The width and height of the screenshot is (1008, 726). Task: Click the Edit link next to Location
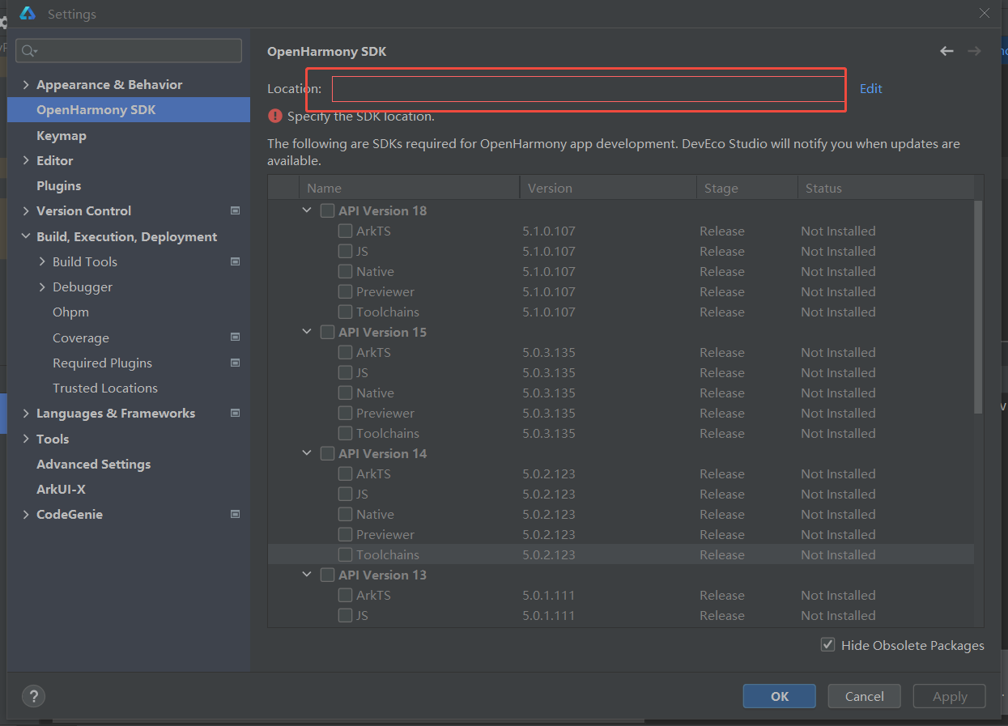[x=870, y=88]
